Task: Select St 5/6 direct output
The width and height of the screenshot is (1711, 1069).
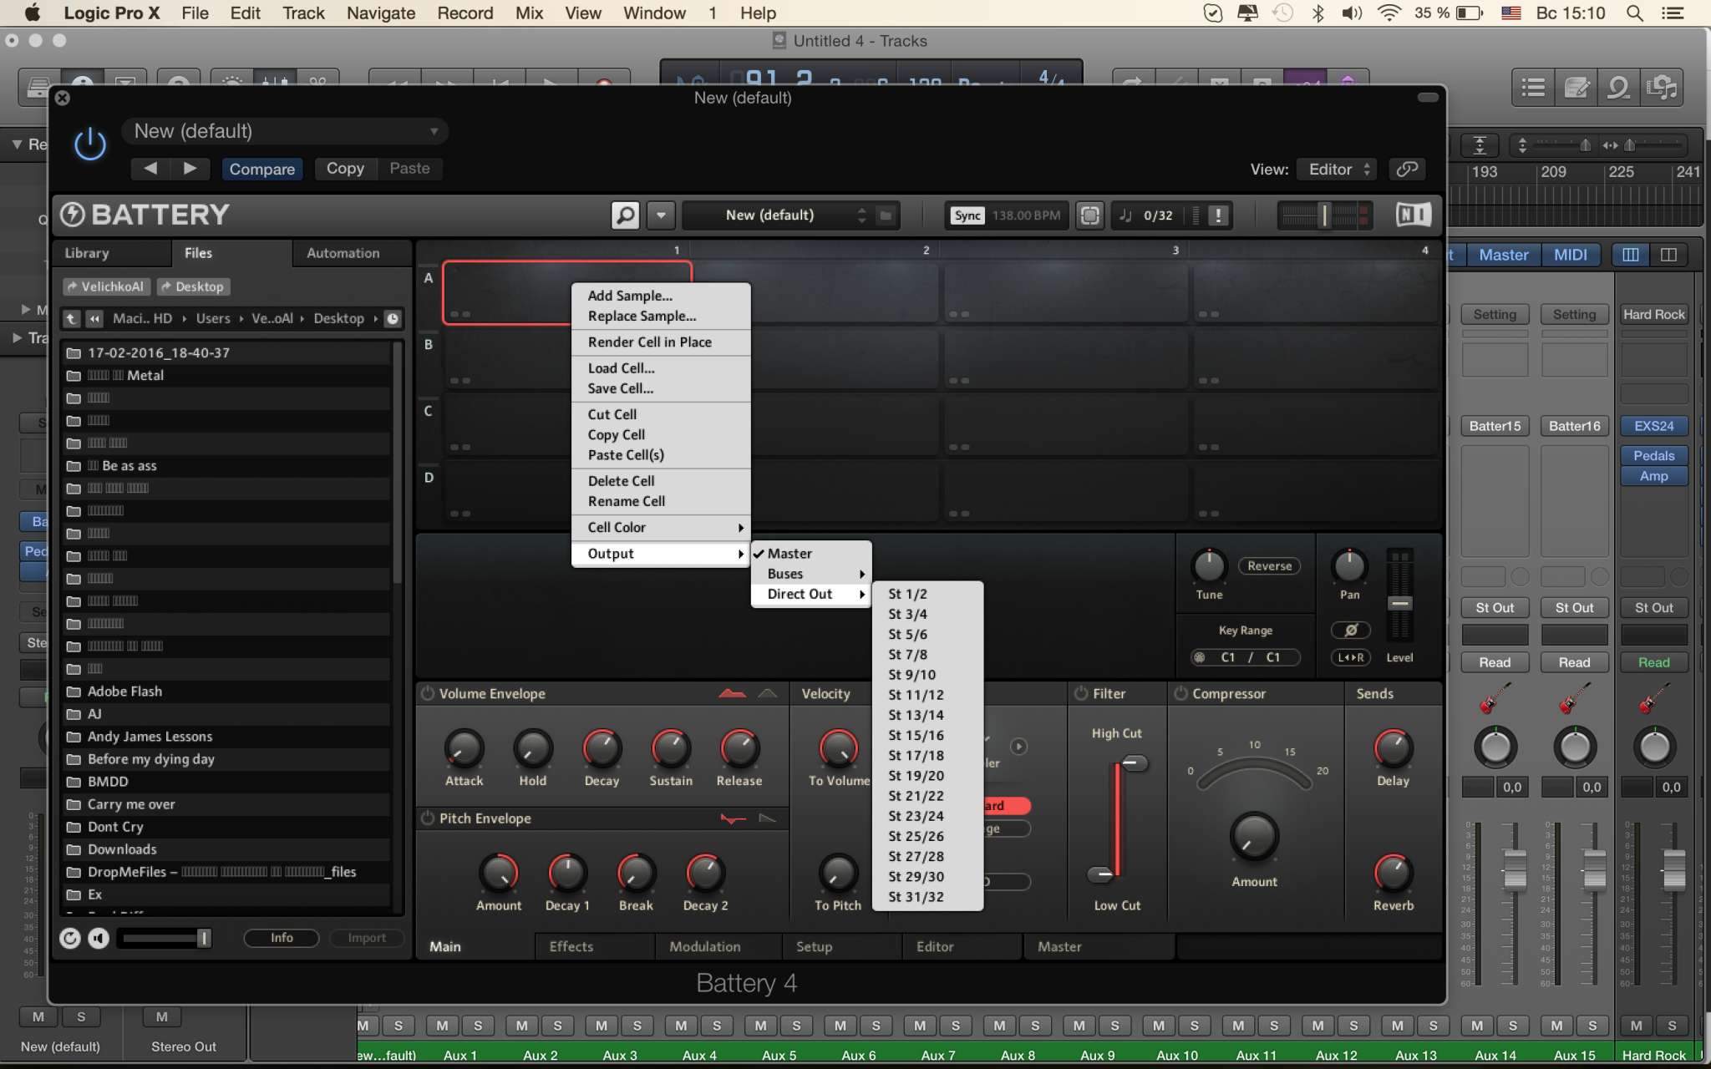Action: [x=908, y=634]
